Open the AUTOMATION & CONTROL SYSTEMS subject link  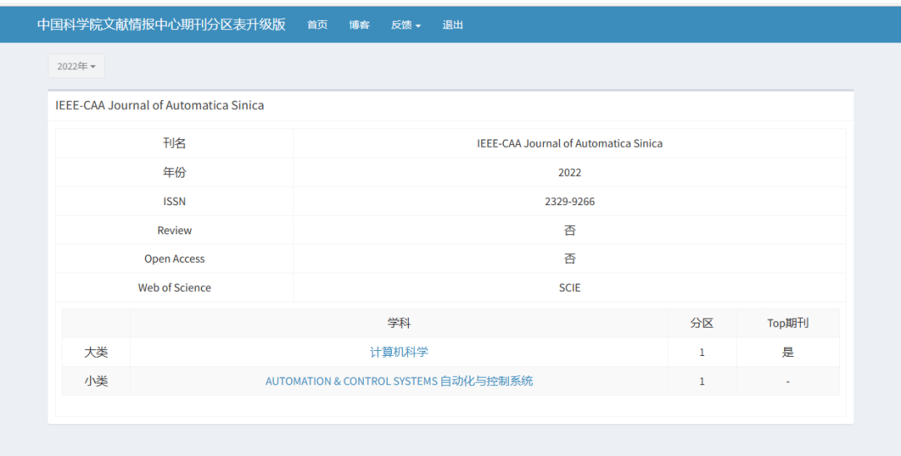point(399,381)
